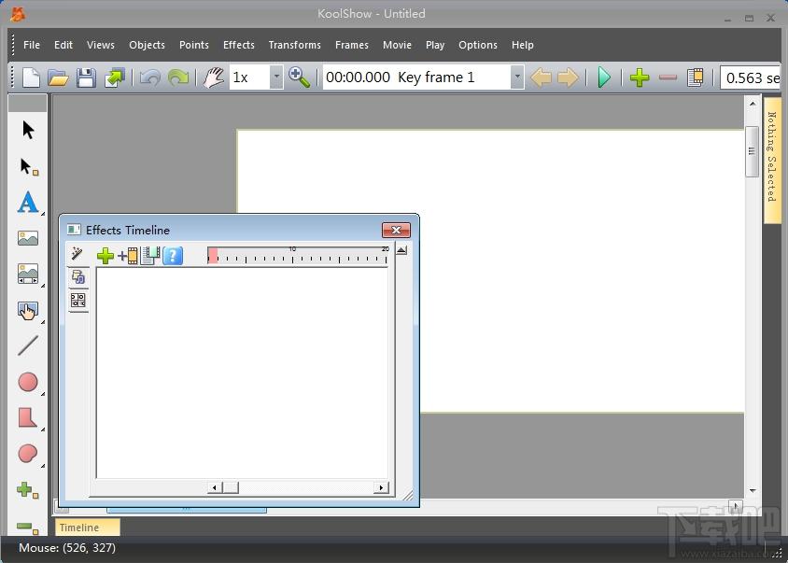This screenshot has width=788, height=563.
Task: Click the grid squares sidebar icon
Action: click(x=77, y=301)
